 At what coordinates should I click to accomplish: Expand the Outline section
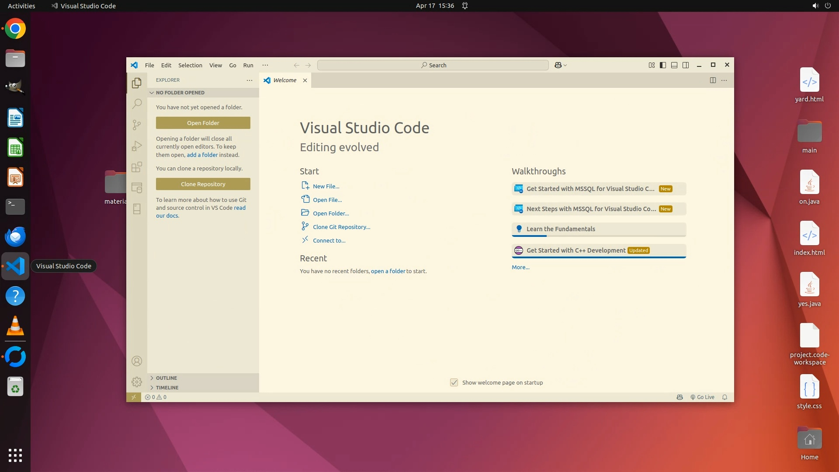tap(166, 378)
